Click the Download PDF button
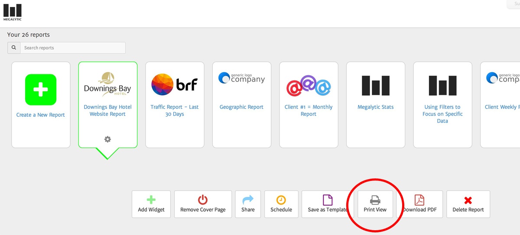520x235 pixels. [x=419, y=204]
